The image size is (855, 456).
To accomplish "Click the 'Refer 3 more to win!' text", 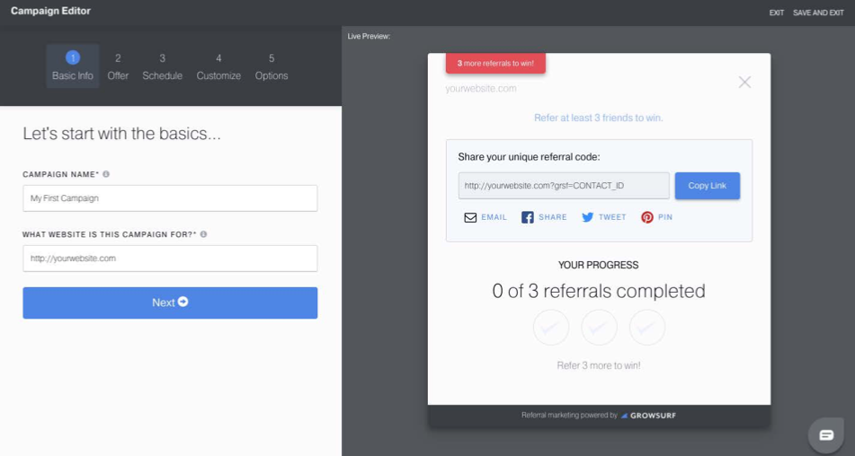I will click(599, 365).
